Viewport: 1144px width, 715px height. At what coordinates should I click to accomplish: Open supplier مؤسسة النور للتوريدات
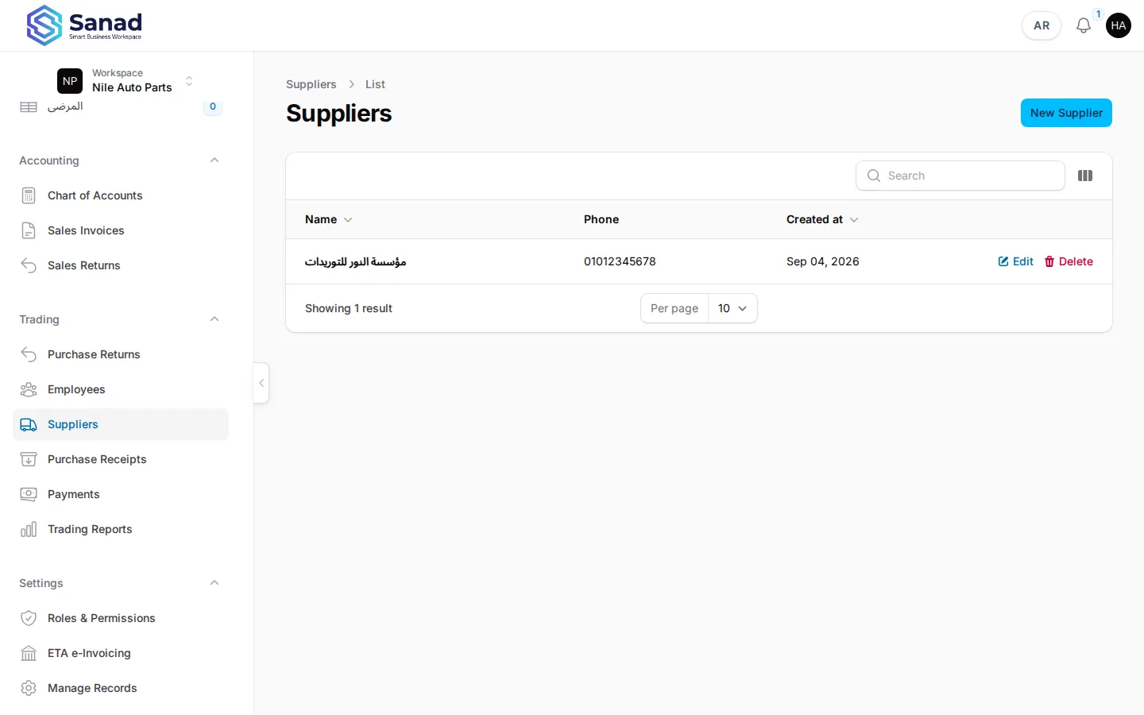356,261
